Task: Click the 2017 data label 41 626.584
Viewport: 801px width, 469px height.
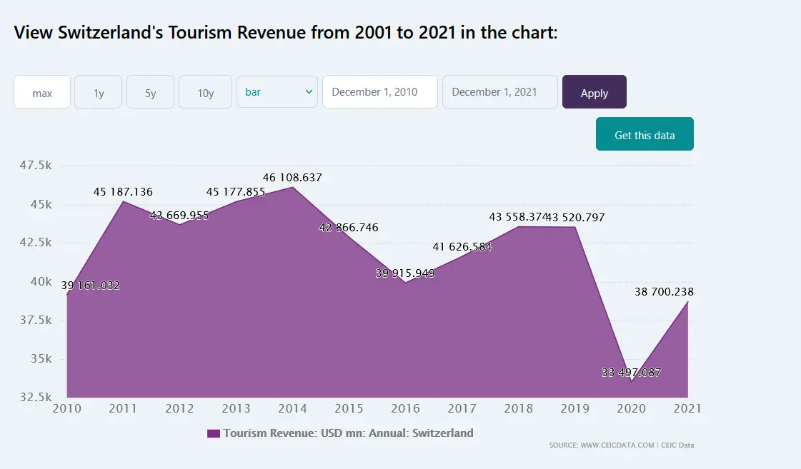Action: point(462,247)
